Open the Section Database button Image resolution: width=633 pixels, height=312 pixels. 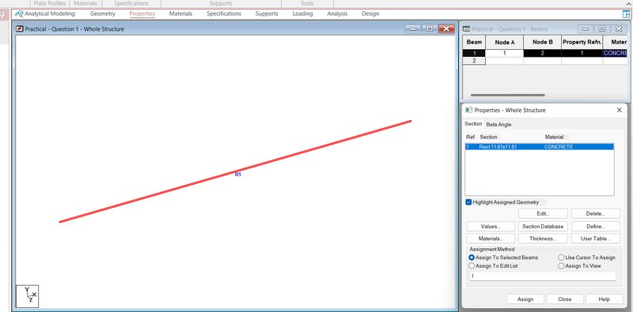click(x=543, y=226)
